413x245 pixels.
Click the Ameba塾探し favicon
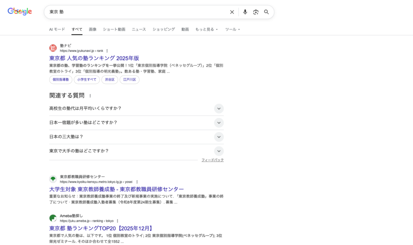coord(52,218)
